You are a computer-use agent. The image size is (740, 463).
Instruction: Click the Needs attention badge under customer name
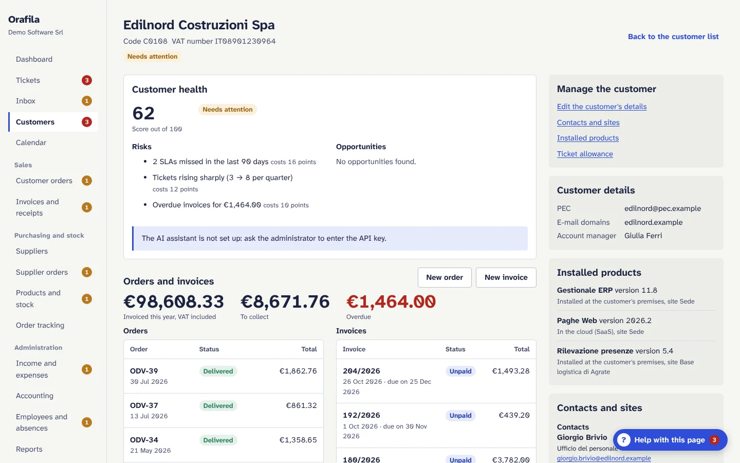[x=152, y=57]
